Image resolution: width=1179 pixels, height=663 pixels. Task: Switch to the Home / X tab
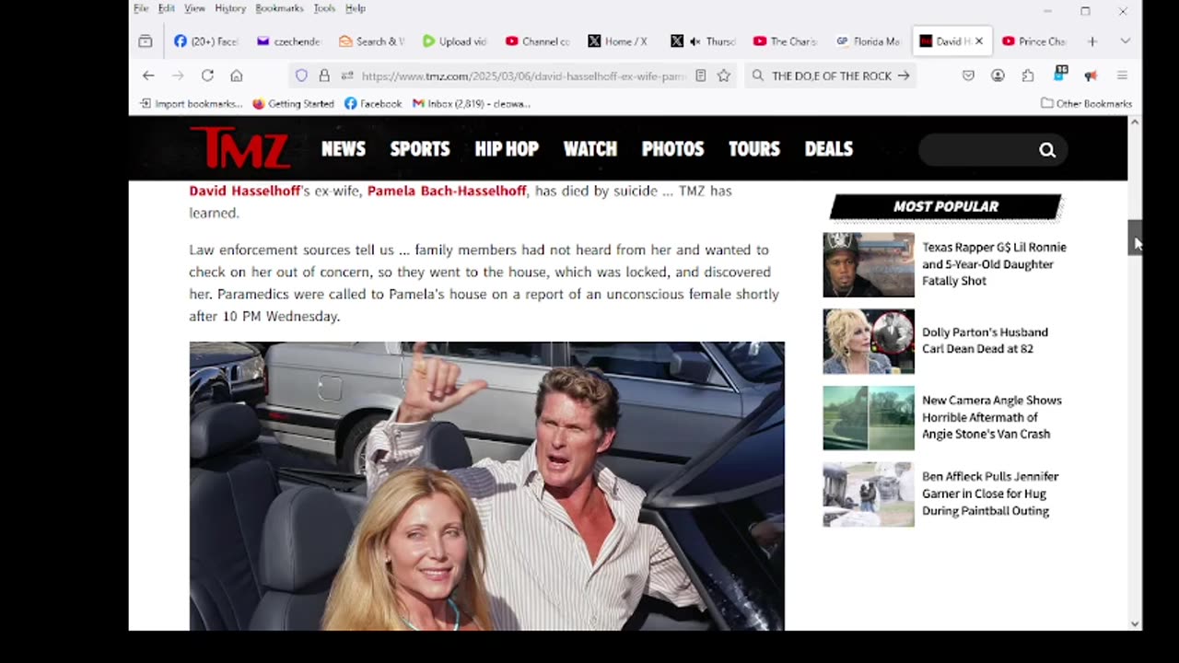pyautogui.click(x=620, y=41)
